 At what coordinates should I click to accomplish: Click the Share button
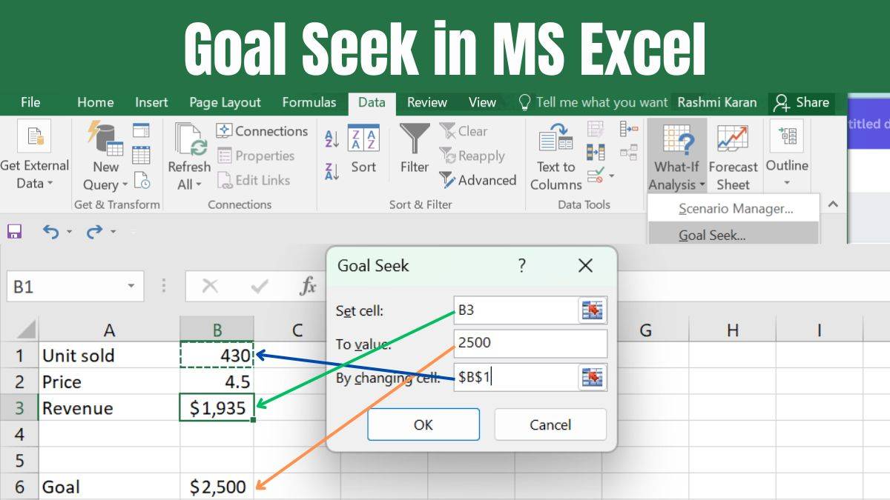click(802, 102)
